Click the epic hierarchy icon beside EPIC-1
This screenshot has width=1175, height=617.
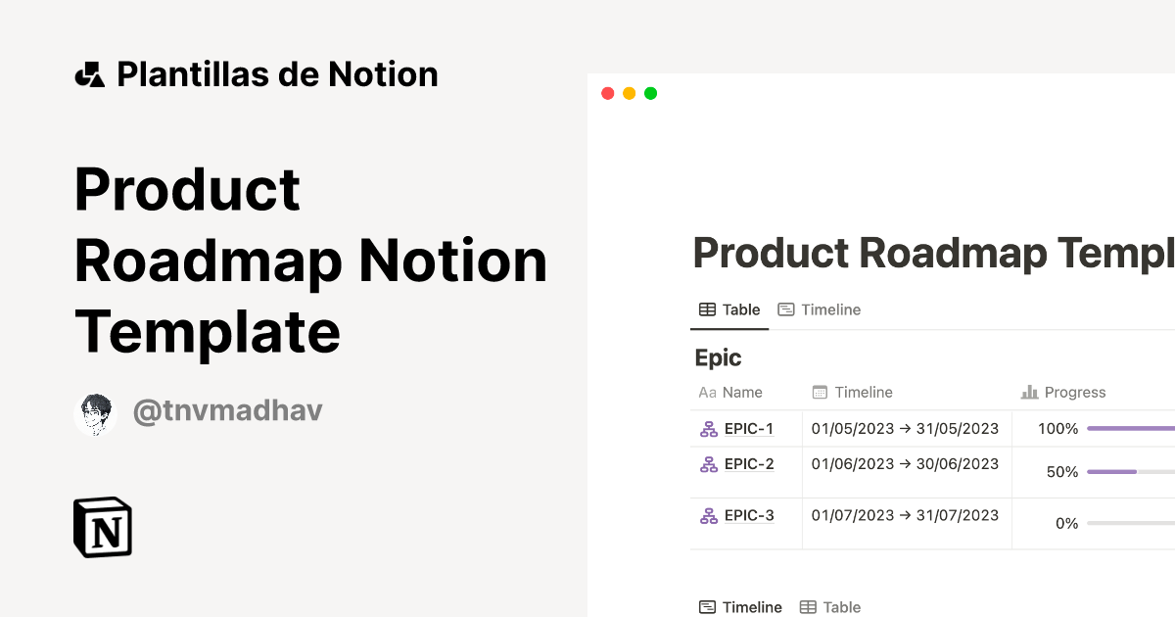click(708, 428)
